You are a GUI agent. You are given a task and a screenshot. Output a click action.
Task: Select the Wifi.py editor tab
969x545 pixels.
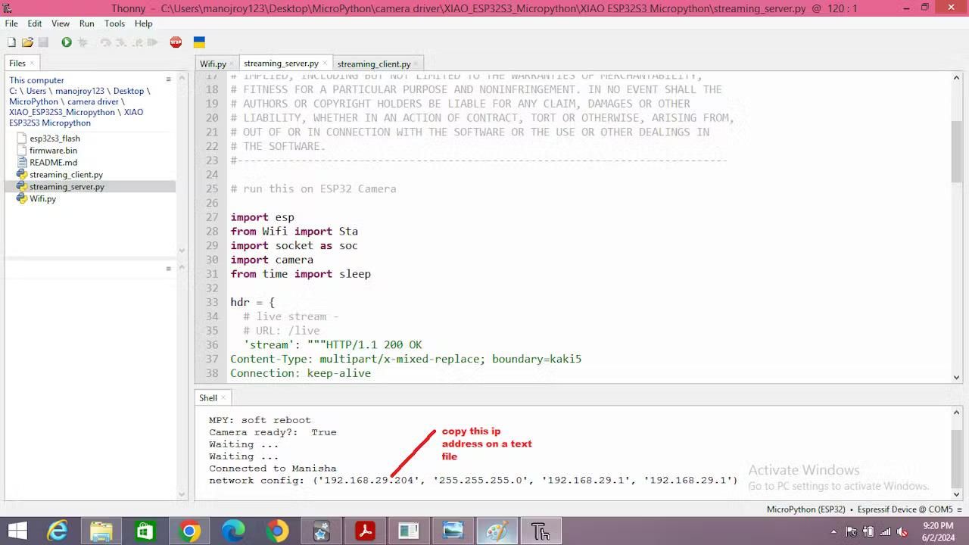click(212, 64)
